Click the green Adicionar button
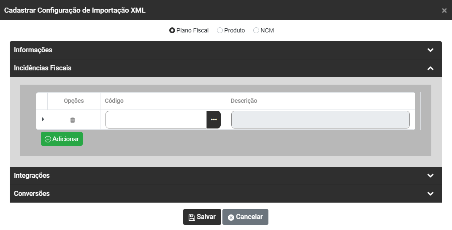The height and width of the screenshot is (230, 452). (x=62, y=139)
